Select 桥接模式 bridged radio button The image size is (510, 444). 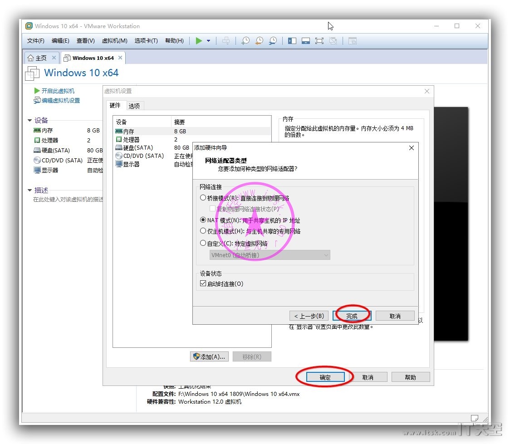click(203, 198)
